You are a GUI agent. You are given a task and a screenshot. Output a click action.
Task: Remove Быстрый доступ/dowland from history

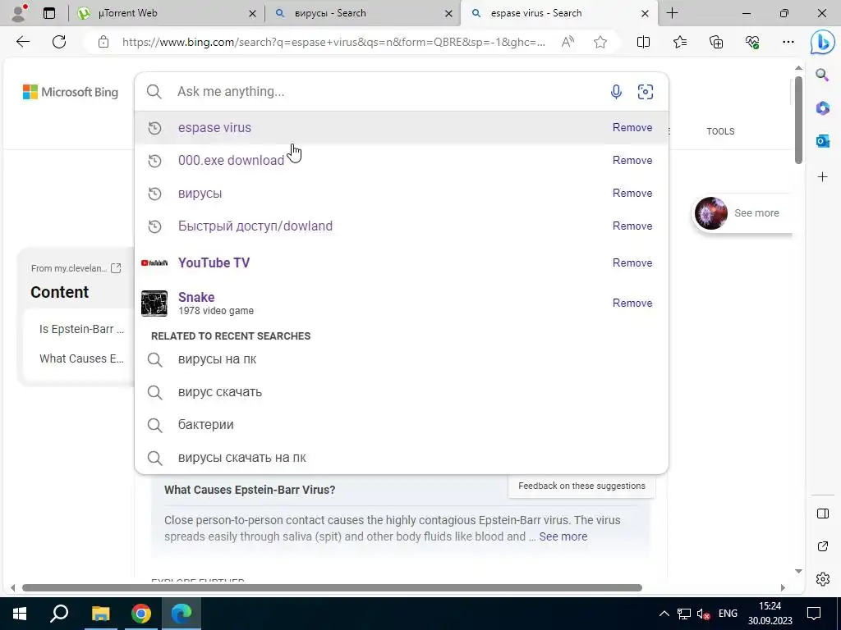click(x=632, y=226)
